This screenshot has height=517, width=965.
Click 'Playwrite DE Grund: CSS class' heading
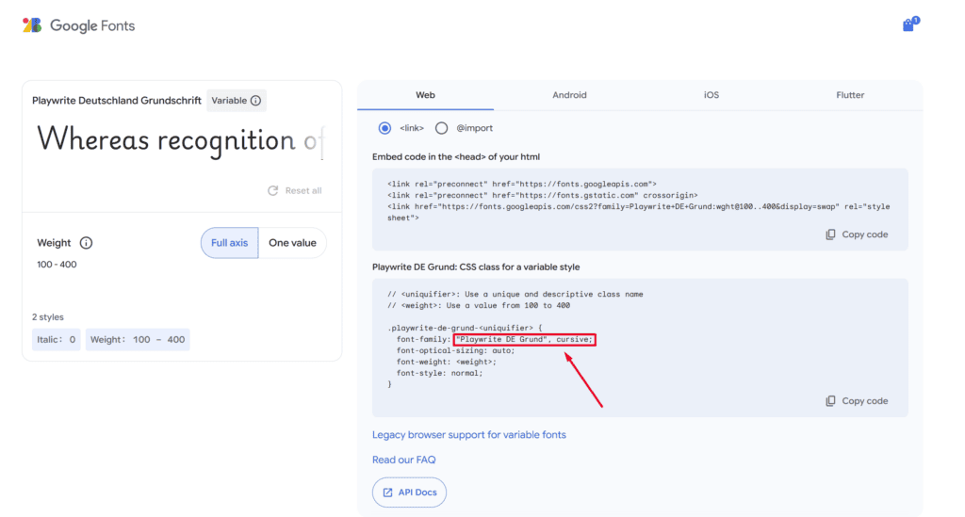coord(476,267)
